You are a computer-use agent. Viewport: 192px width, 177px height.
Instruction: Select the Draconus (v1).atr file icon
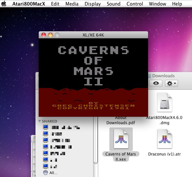pos(165,139)
